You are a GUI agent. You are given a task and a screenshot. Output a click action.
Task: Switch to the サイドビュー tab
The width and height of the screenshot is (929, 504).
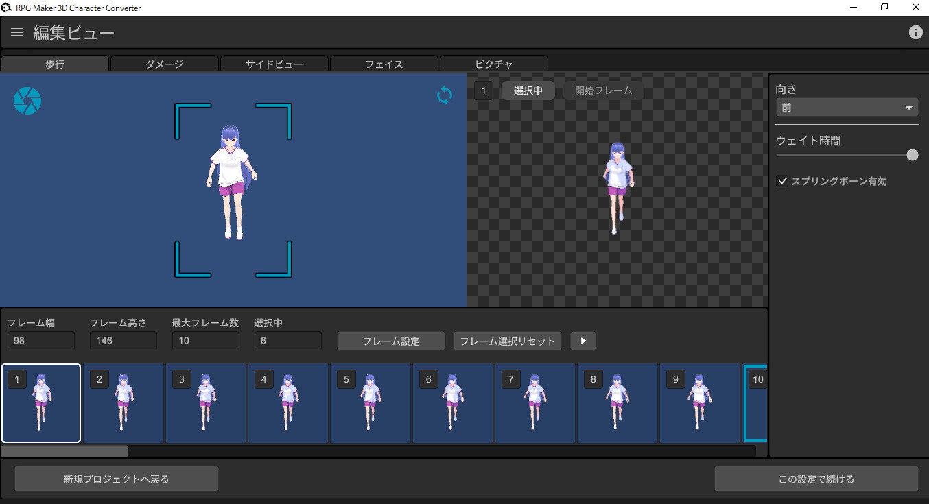tap(274, 64)
